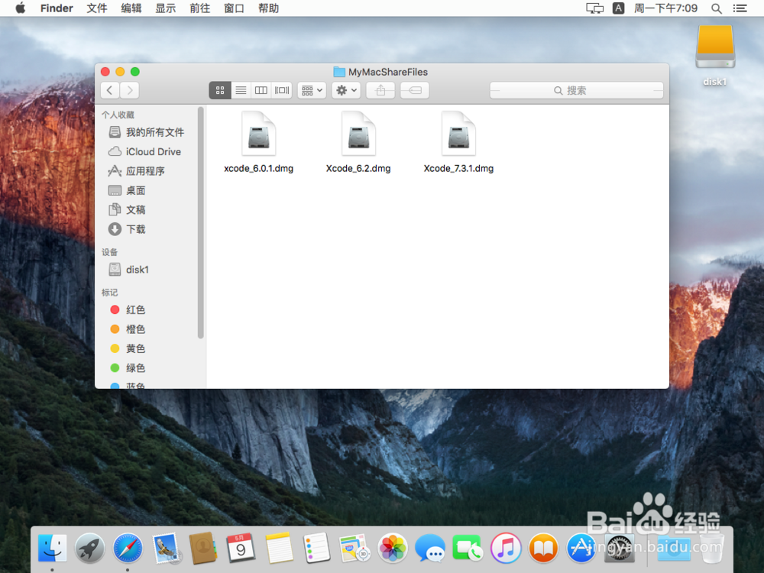Open the 编辑 menu

click(131, 8)
